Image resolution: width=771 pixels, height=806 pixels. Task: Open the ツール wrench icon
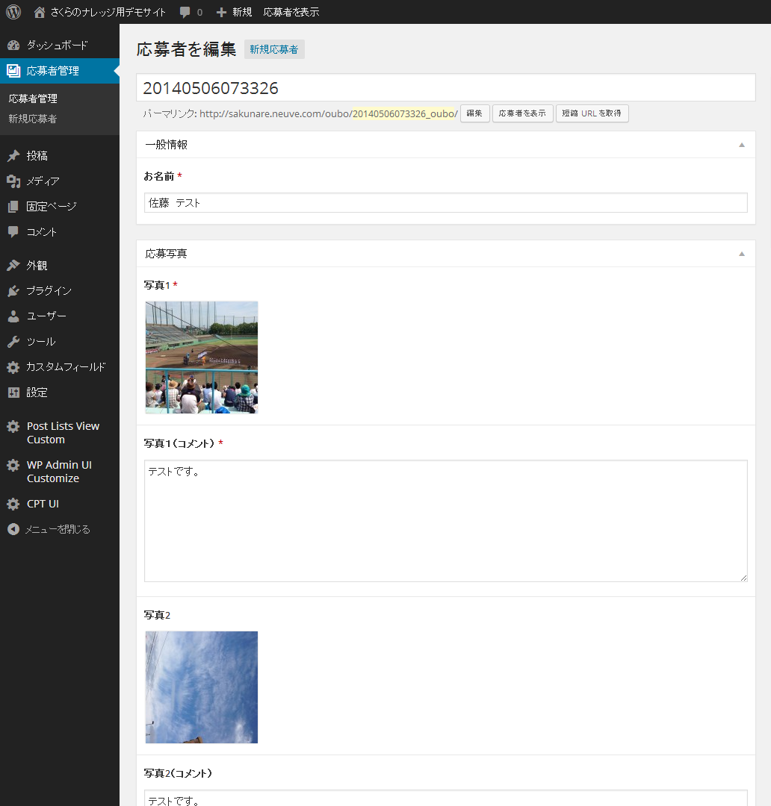(x=13, y=342)
